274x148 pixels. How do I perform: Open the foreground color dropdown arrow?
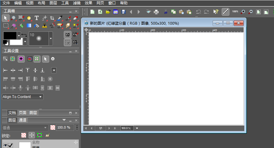coord(19,36)
